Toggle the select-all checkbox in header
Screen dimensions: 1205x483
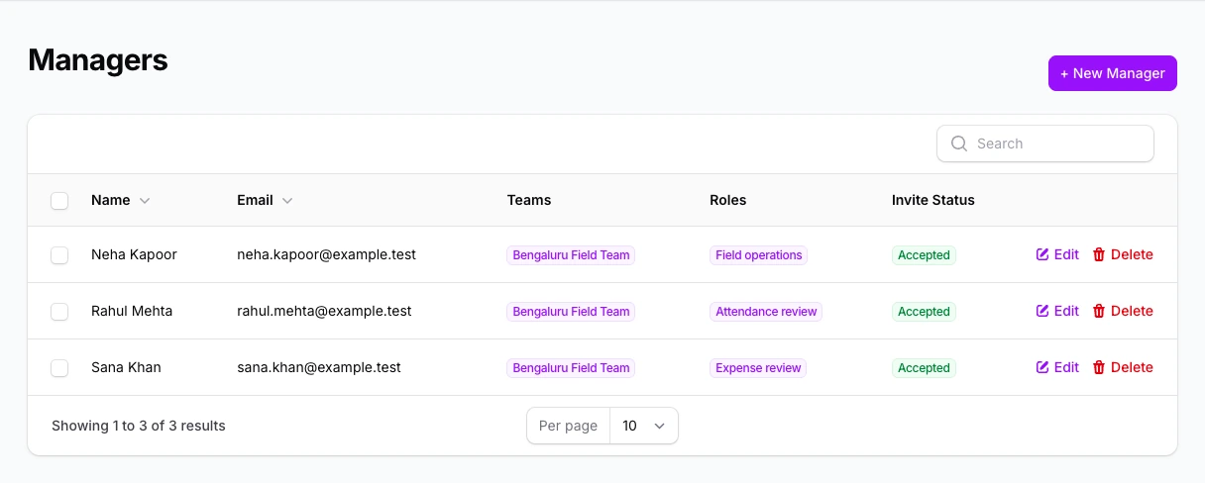point(59,201)
